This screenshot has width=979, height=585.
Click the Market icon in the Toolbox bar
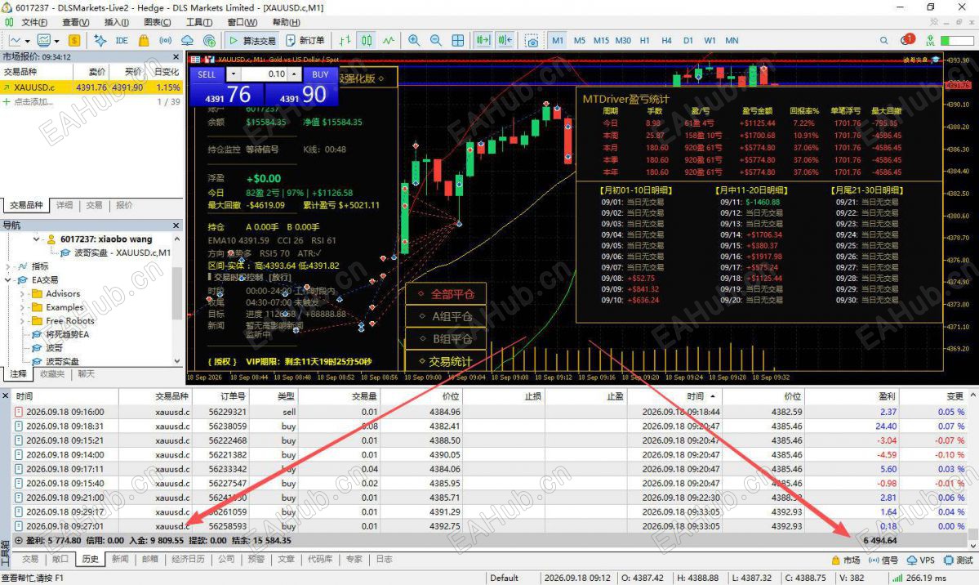point(846,560)
